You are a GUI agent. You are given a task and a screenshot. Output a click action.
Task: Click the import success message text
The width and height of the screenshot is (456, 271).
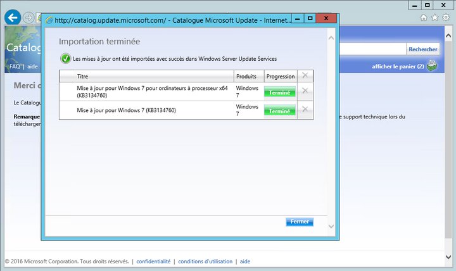click(175, 59)
